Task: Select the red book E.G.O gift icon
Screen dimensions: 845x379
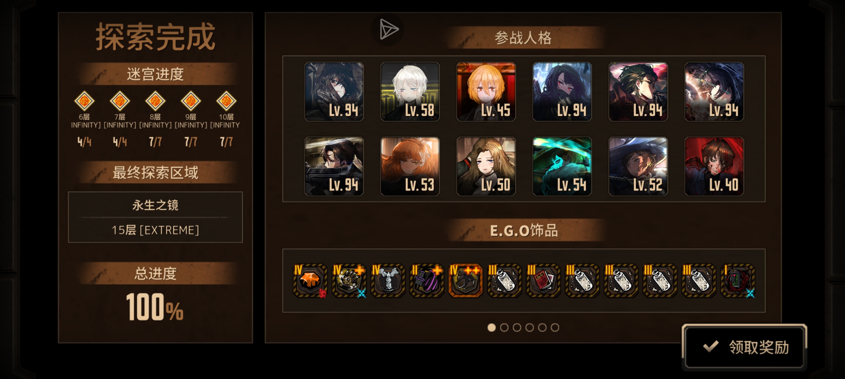Action: (543, 281)
